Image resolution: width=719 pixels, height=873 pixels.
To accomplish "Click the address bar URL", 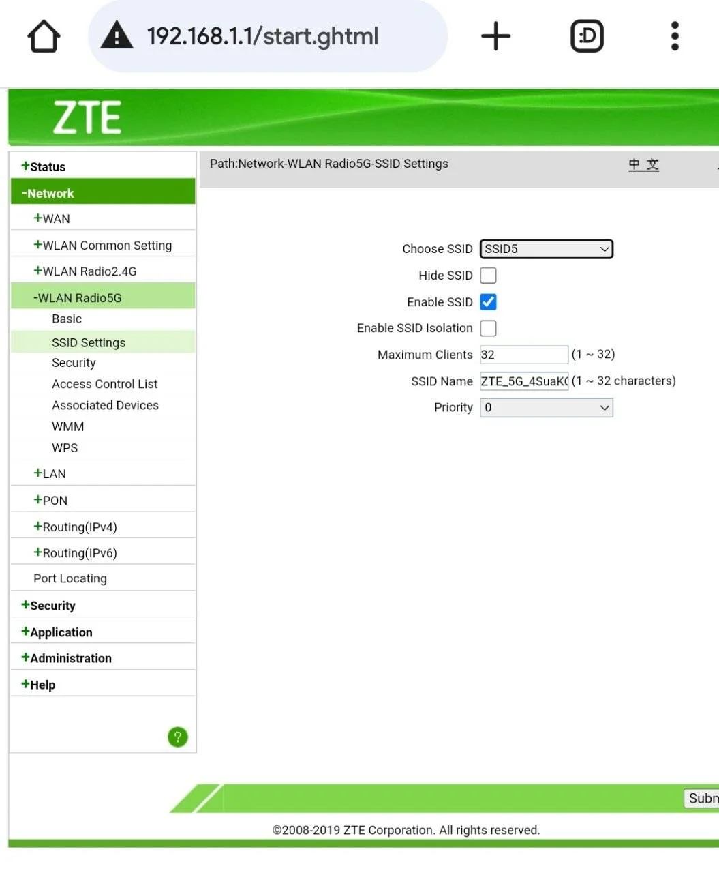I will pos(262,36).
